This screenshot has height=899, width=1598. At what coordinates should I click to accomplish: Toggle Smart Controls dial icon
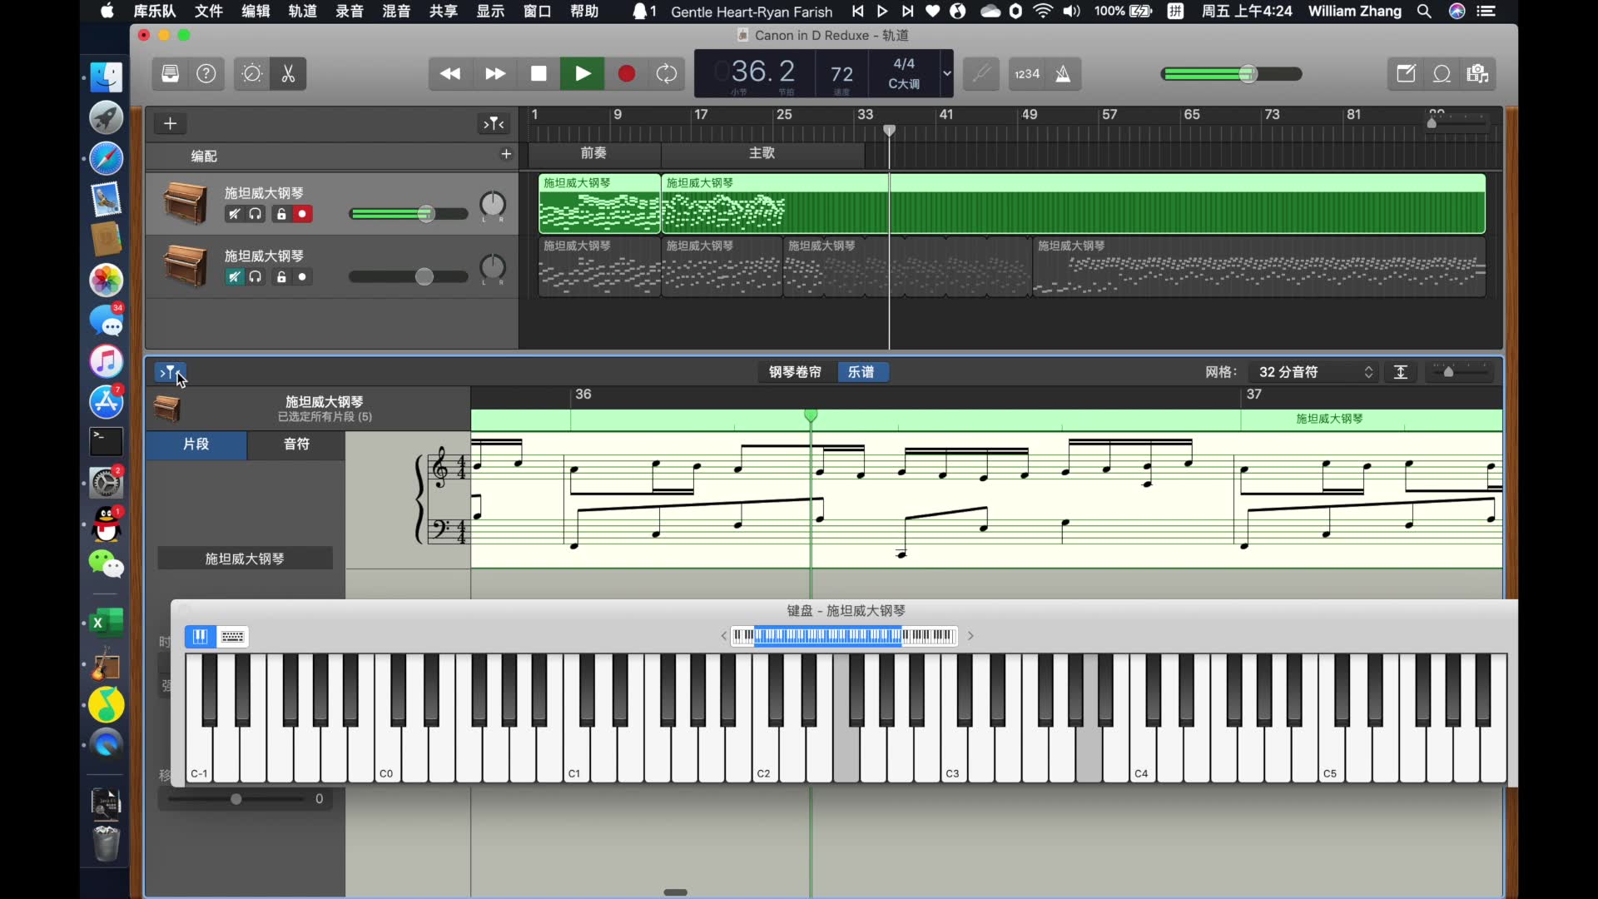[251, 74]
